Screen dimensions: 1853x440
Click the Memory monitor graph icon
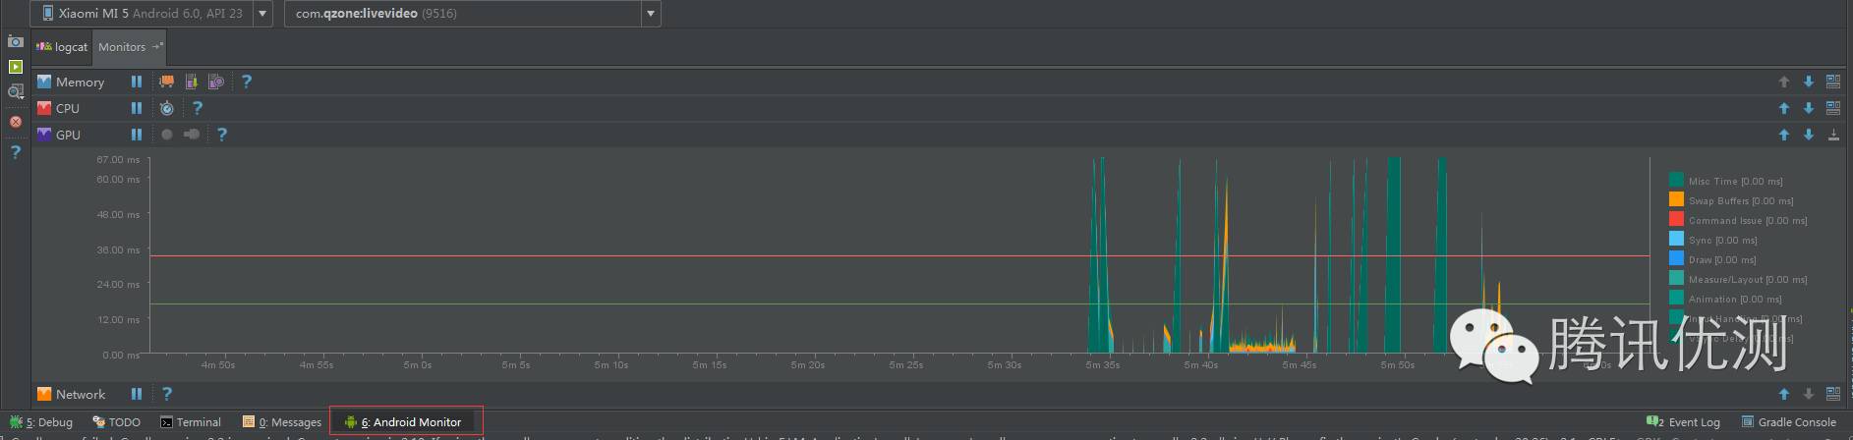pyautogui.click(x=44, y=82)
